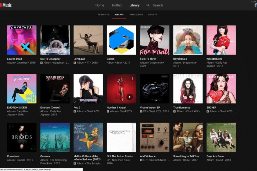Viewport: 257px width, 171px height.
Task: Click the 'Album • HAIM • 2017' subtitle
Action: [185, 160]
